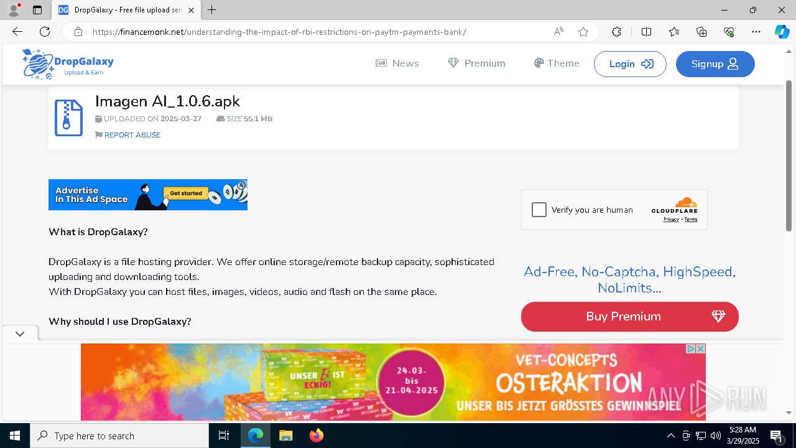
Task: Select the DropGalaxy browser tab
Action: (x=126, y=10)
